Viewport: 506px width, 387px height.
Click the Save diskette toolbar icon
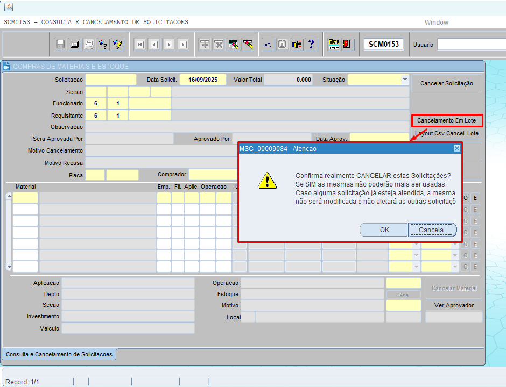click(x=61, y=45)
